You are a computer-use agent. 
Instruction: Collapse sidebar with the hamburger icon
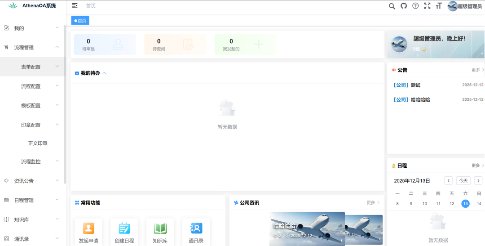(x=75, y=5)
